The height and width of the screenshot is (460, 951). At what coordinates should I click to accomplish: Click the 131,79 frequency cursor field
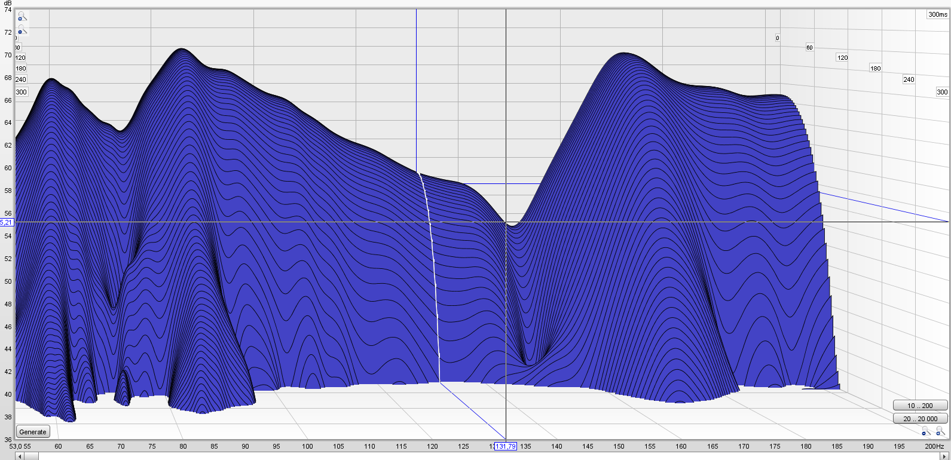point(505,446)
